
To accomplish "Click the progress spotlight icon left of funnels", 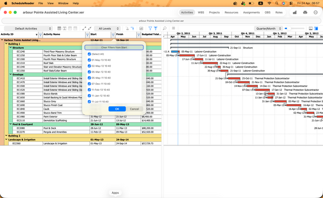I will (x=141, y=28).
